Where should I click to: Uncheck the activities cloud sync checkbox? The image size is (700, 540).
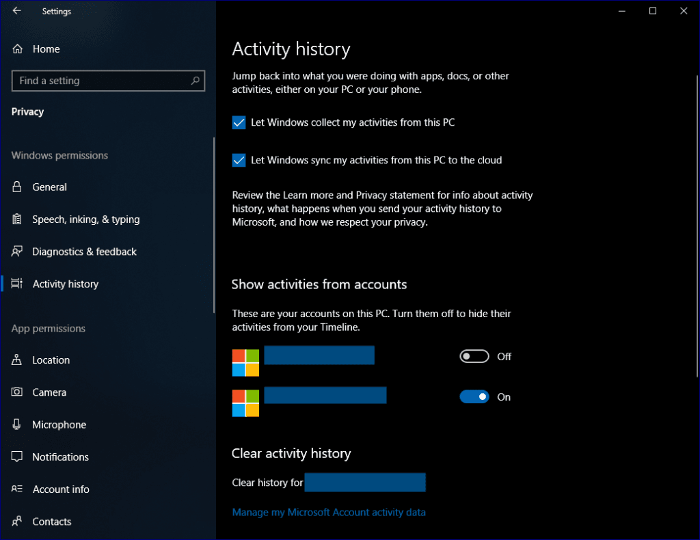(239, 160)
